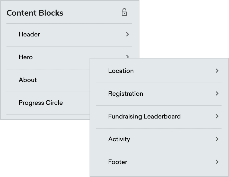Viewport: 229px width, 177px height.
Task: Open the Progress Circle block
Action: [x=48, y=103]
